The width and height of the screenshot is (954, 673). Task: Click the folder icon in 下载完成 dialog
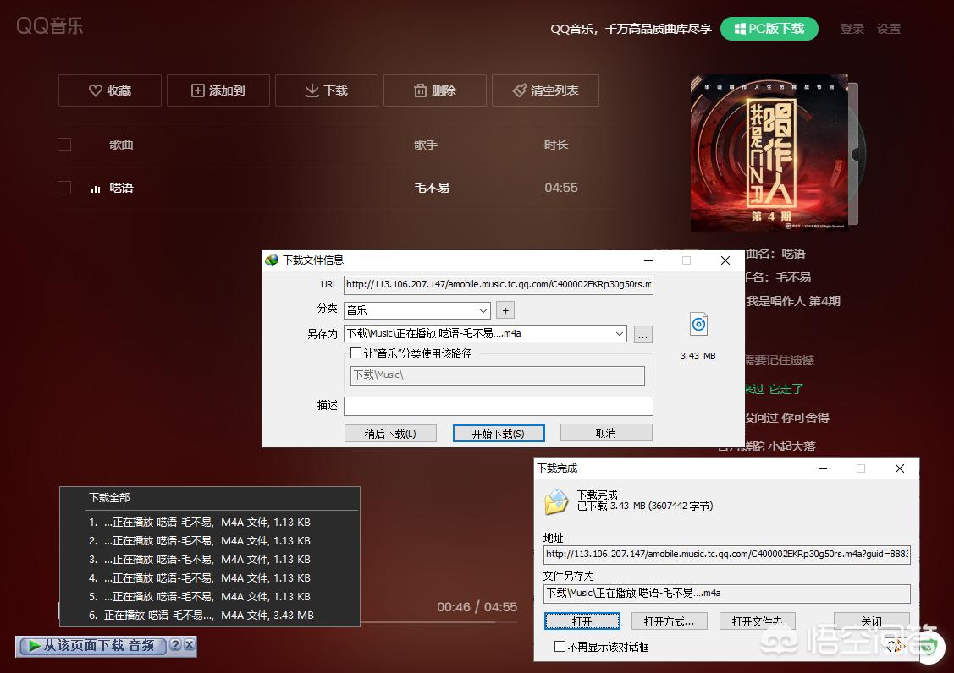[x=555, y=502]
